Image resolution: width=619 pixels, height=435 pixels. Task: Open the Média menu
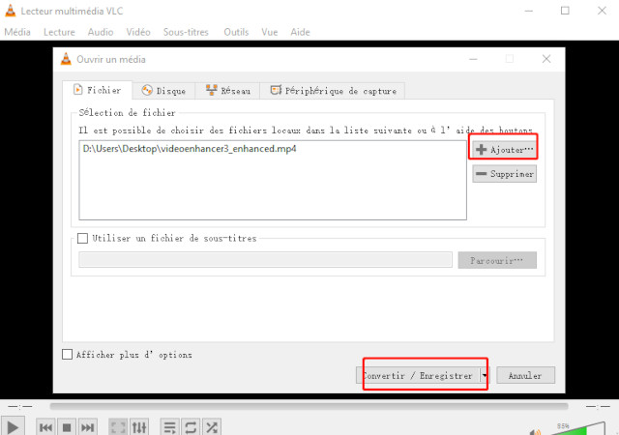(x=17, y=32)
